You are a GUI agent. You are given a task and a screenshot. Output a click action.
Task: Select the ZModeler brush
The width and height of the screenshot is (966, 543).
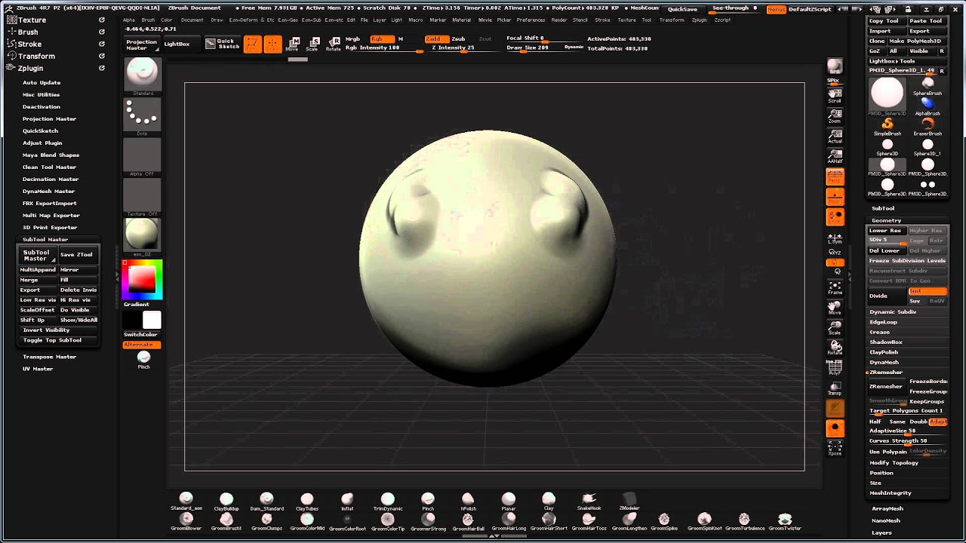629,502
